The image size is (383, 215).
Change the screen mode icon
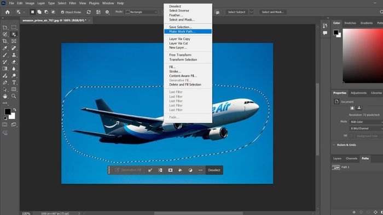14,124
